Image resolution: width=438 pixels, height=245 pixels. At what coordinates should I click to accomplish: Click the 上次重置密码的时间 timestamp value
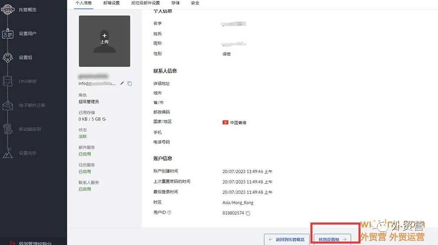pyautogui.click(x=247, y=182)
